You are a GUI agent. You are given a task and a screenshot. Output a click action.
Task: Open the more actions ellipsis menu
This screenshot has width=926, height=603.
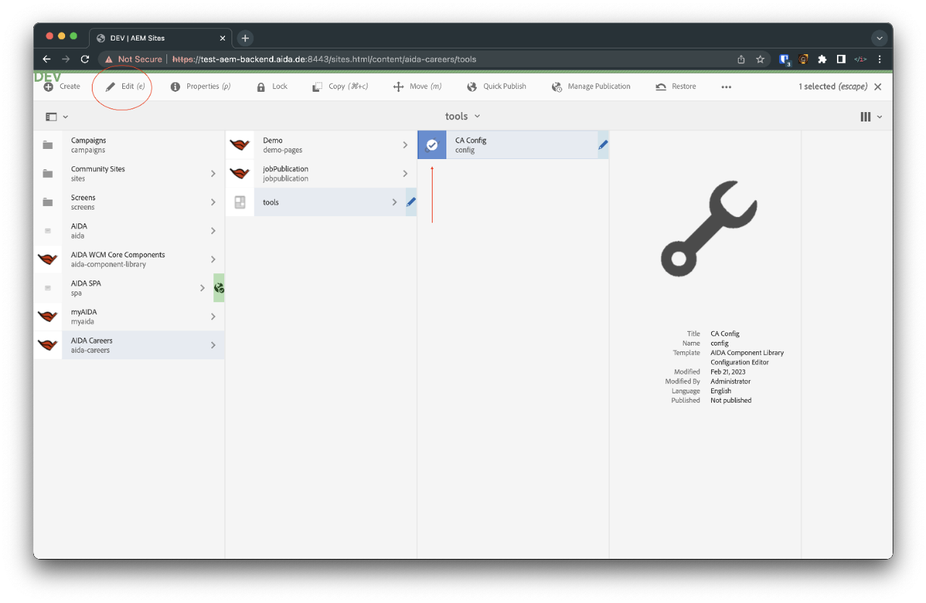726,87
